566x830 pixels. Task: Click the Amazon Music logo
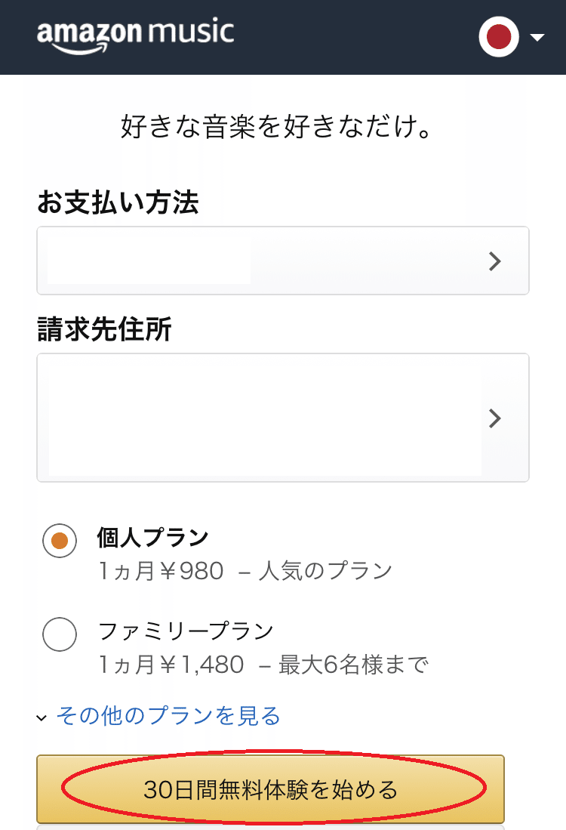click(135, 35)
